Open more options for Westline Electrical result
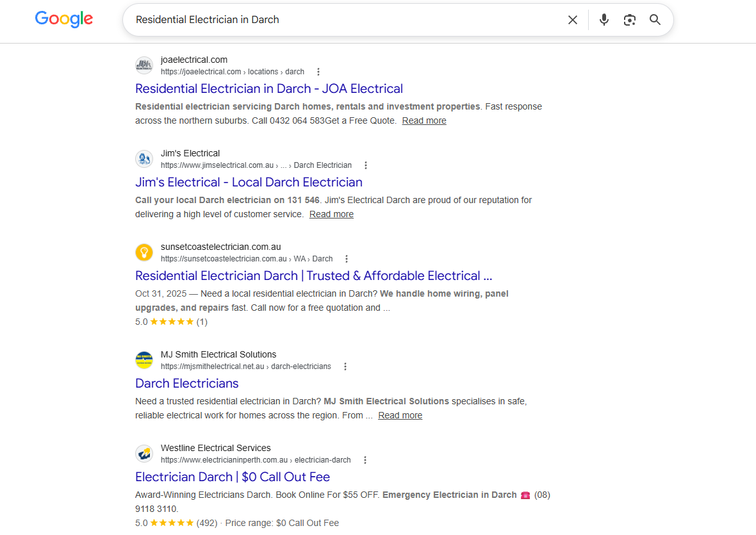756x535 pixels. point(365,460)
